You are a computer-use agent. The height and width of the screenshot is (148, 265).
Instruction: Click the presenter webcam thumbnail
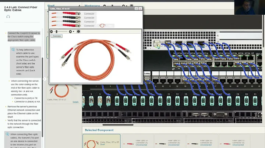point(250,7)
